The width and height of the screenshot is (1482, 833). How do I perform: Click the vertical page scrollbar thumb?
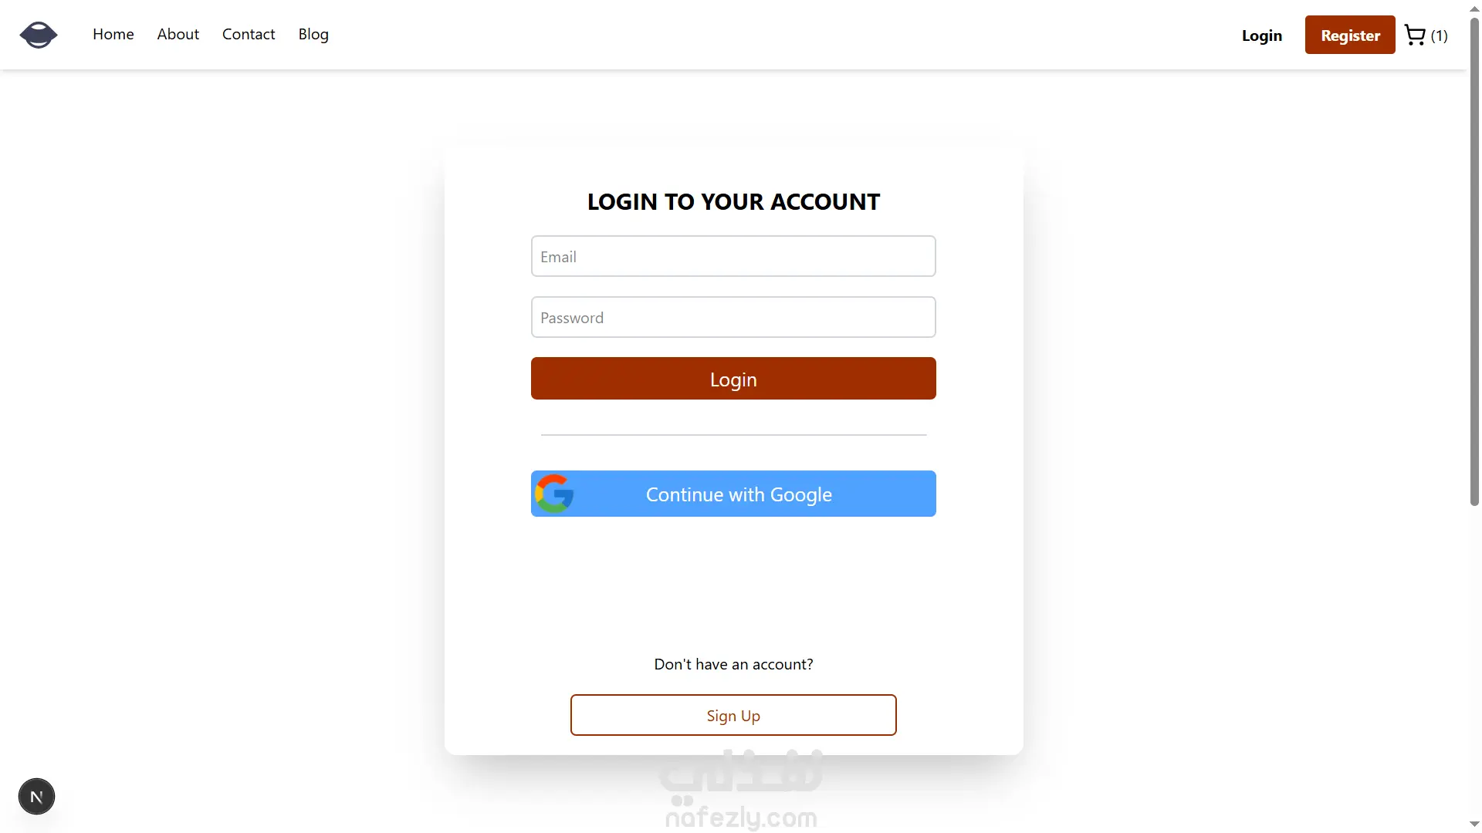tap(1474, 262)
